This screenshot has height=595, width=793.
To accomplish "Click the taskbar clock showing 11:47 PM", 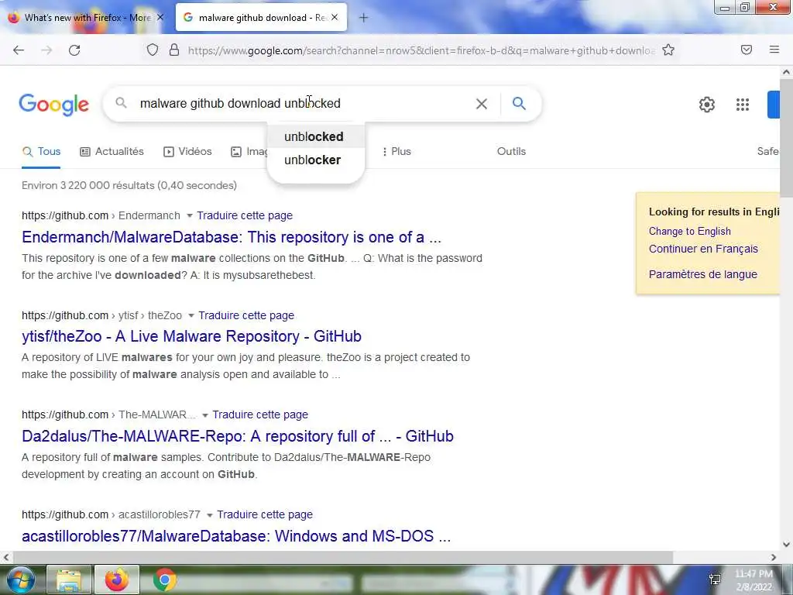I will (754, 580).
